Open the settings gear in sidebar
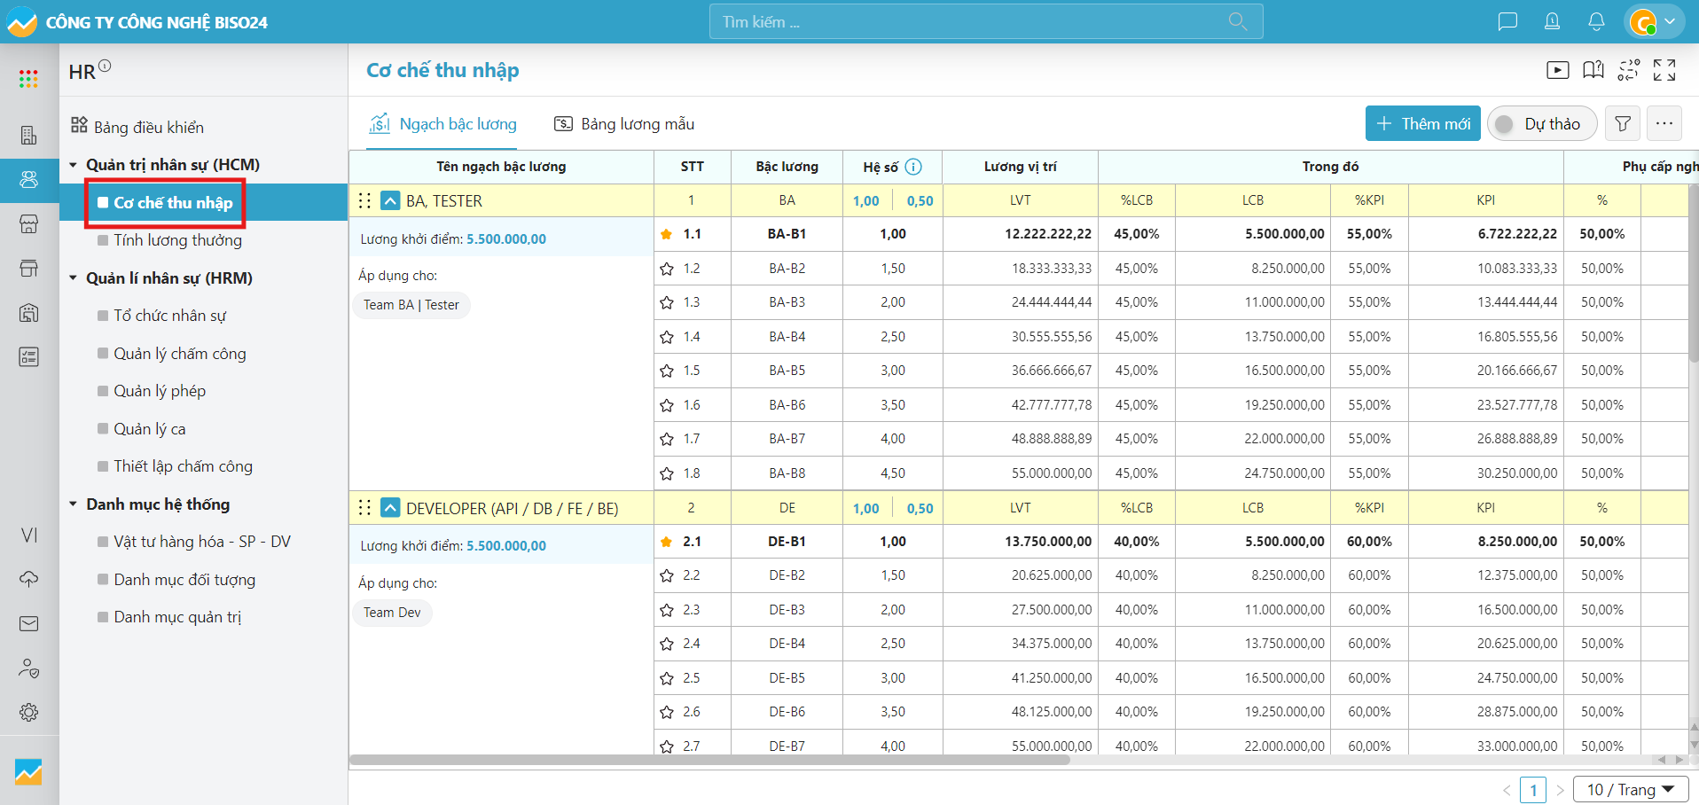Screen dimensions: 1699x805 pyautogui.click(x=28, y=712)
